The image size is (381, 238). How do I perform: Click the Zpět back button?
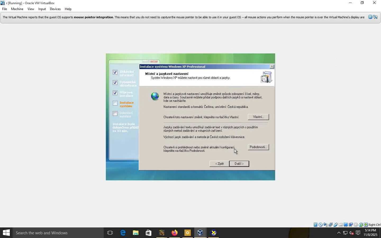click(219, 164)
